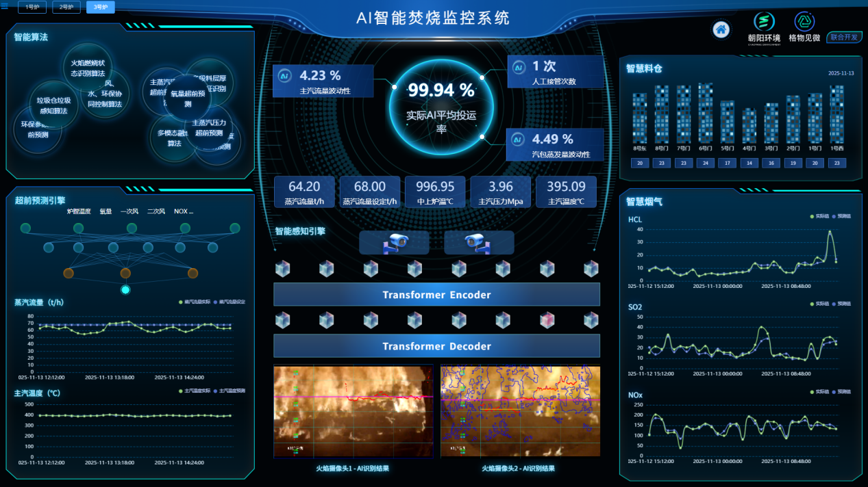Click AI icon beside 主汽流量波动性
Viewport: 868px width, 487px height.
285,76
